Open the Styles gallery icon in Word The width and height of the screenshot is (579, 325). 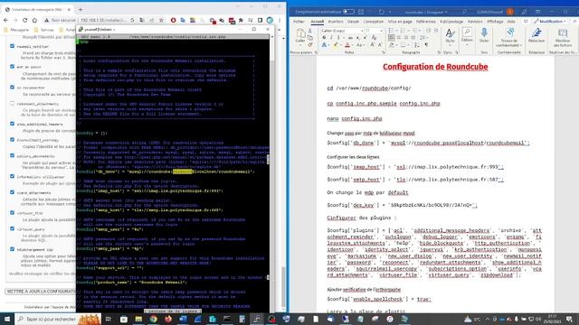click(450, 34)
